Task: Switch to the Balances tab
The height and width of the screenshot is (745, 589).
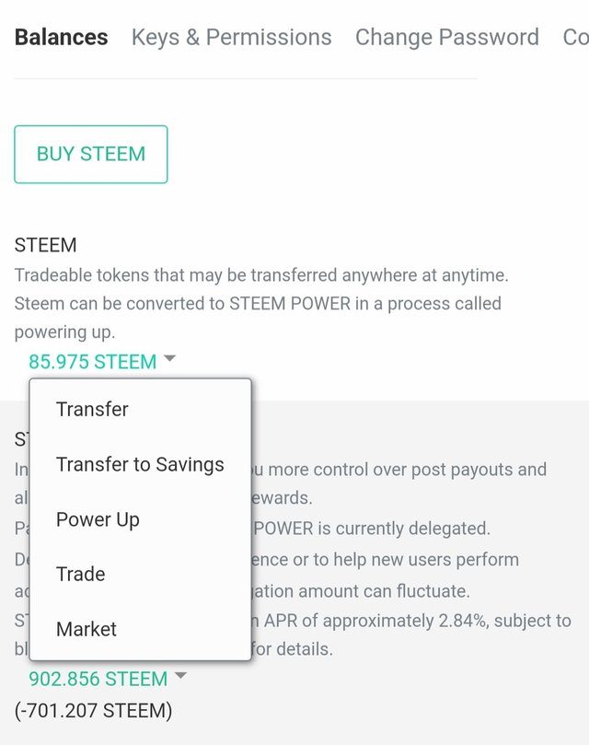Action: [x=61, y=38]
